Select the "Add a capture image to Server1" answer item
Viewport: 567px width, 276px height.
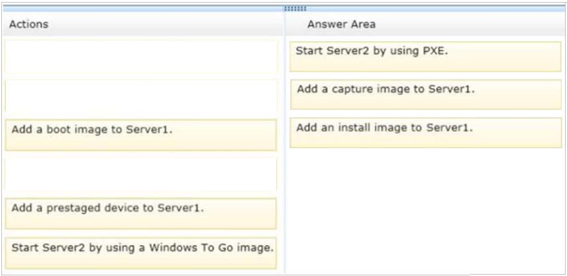coord(426,94)
